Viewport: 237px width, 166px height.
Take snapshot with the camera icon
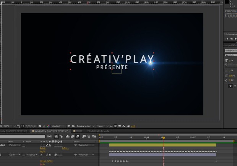40,126
